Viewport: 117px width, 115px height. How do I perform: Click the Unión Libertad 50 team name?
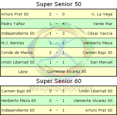pos(18,62)
